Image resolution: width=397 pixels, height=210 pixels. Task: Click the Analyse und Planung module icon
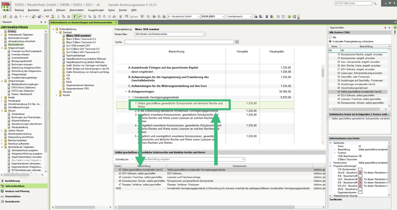2,191
